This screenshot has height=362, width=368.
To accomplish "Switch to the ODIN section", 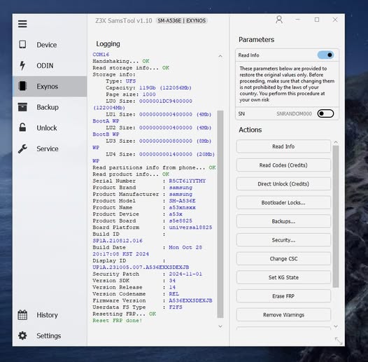I will [50, 66].
